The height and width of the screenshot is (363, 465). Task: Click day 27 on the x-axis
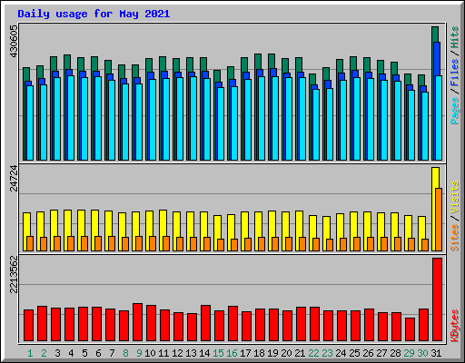(381, 353)
